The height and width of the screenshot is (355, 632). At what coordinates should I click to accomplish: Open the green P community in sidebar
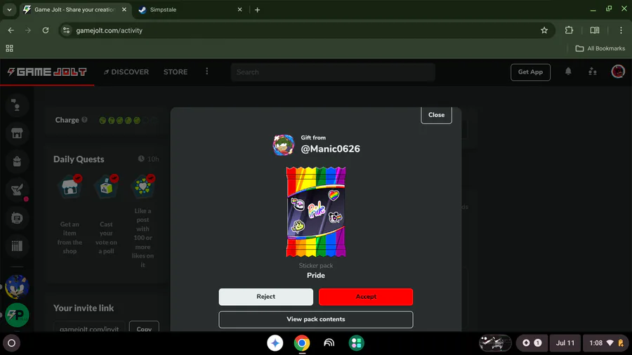tap(17, 315)
